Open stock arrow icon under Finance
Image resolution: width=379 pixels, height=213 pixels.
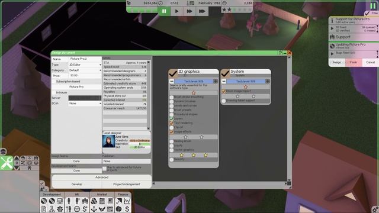click(119, 201)
